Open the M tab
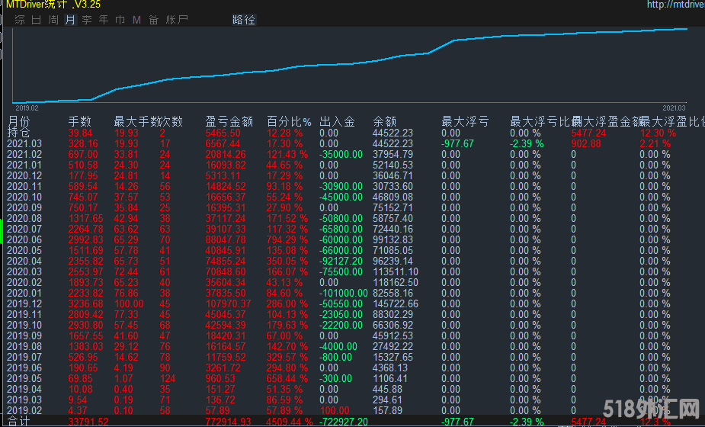This screenshot has width=705, height=427. tap(136, 20)
